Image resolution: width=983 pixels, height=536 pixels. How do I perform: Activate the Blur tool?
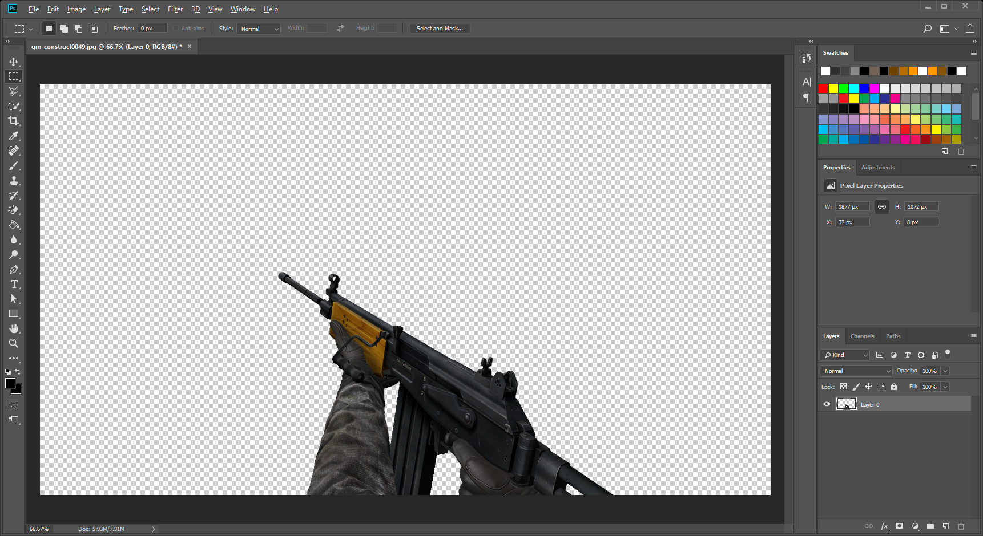(14, 239)
